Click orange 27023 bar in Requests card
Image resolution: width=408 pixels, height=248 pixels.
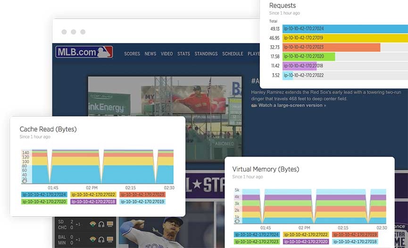(331, 47)
